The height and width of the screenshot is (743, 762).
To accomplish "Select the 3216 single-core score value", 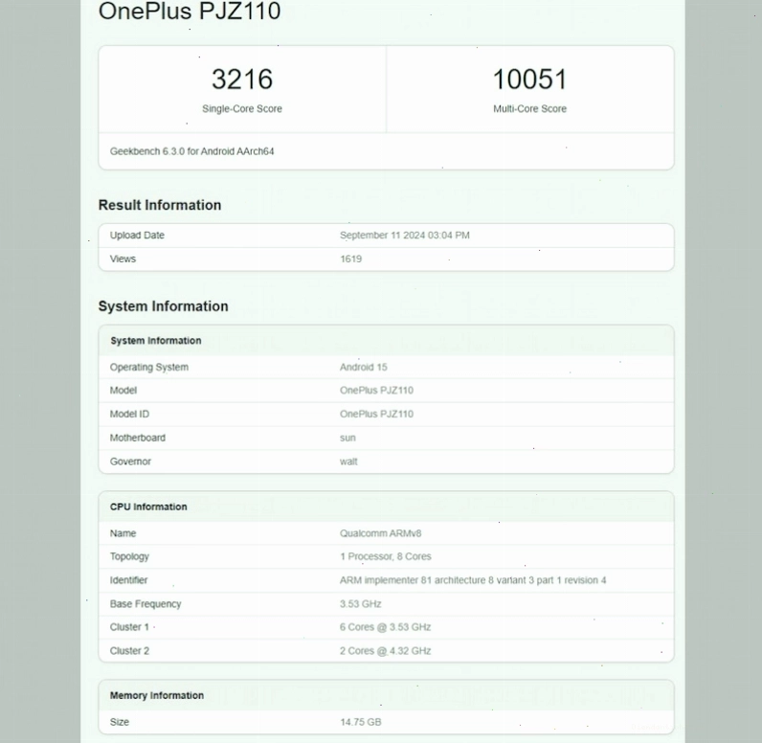I will (x=242, y=79).
